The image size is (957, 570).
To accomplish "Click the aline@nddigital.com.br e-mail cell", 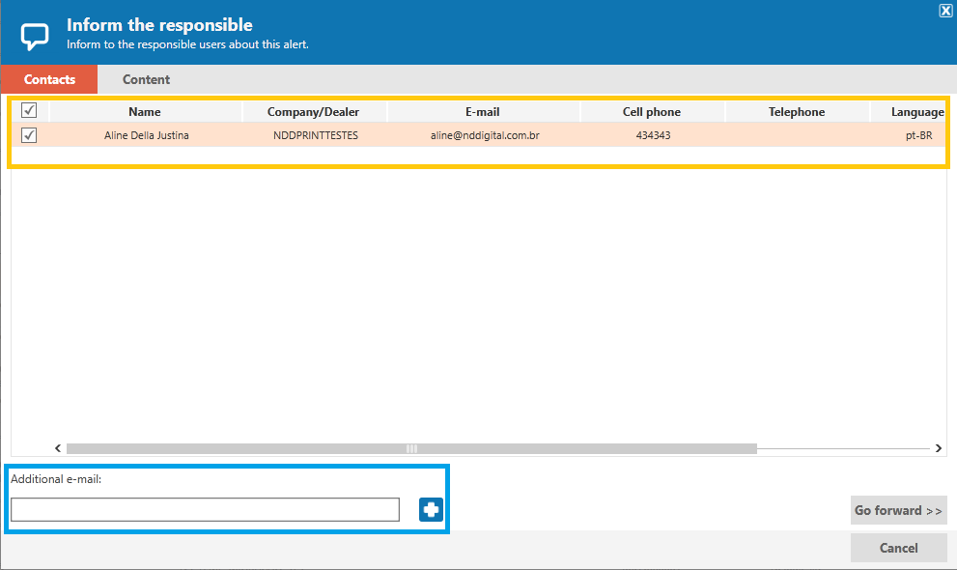I will pyautogui.click(x=485, y=135).
